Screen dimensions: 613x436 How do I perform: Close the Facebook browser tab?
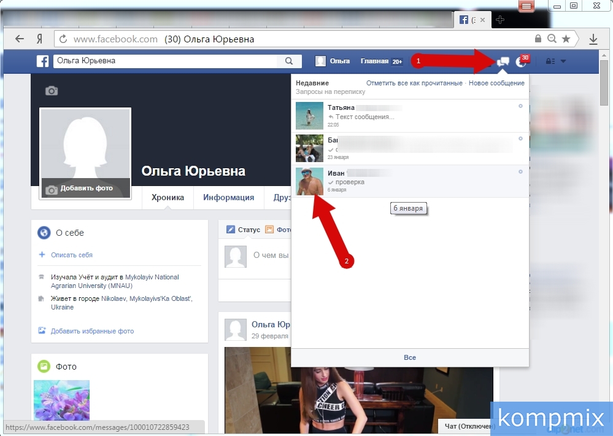coord(482,20)
